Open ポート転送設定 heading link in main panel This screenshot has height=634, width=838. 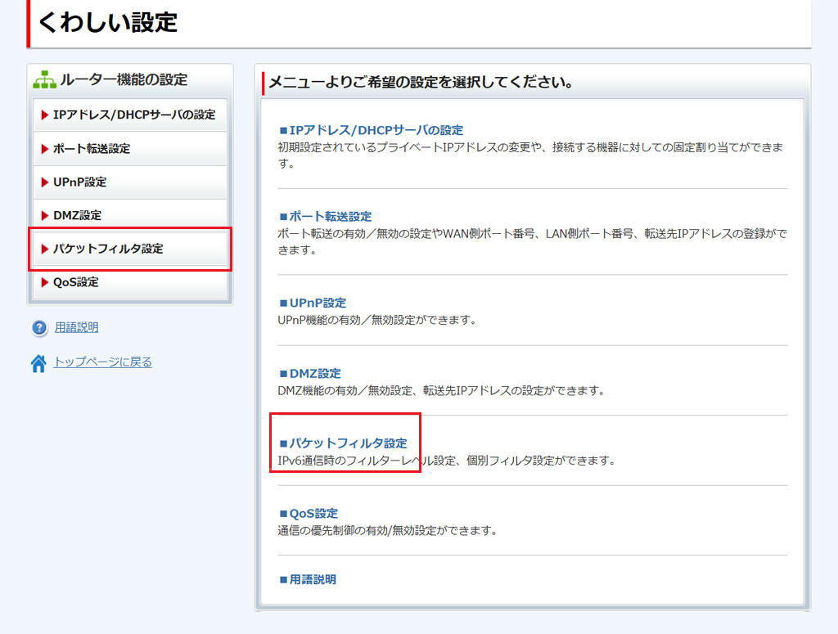point(330,217)
